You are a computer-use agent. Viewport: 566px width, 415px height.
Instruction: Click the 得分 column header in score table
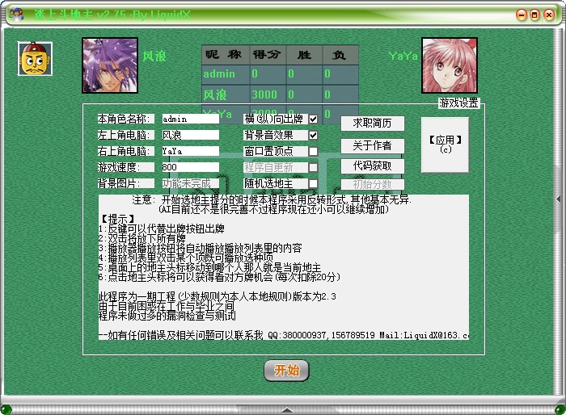click(x=265, y=55)
